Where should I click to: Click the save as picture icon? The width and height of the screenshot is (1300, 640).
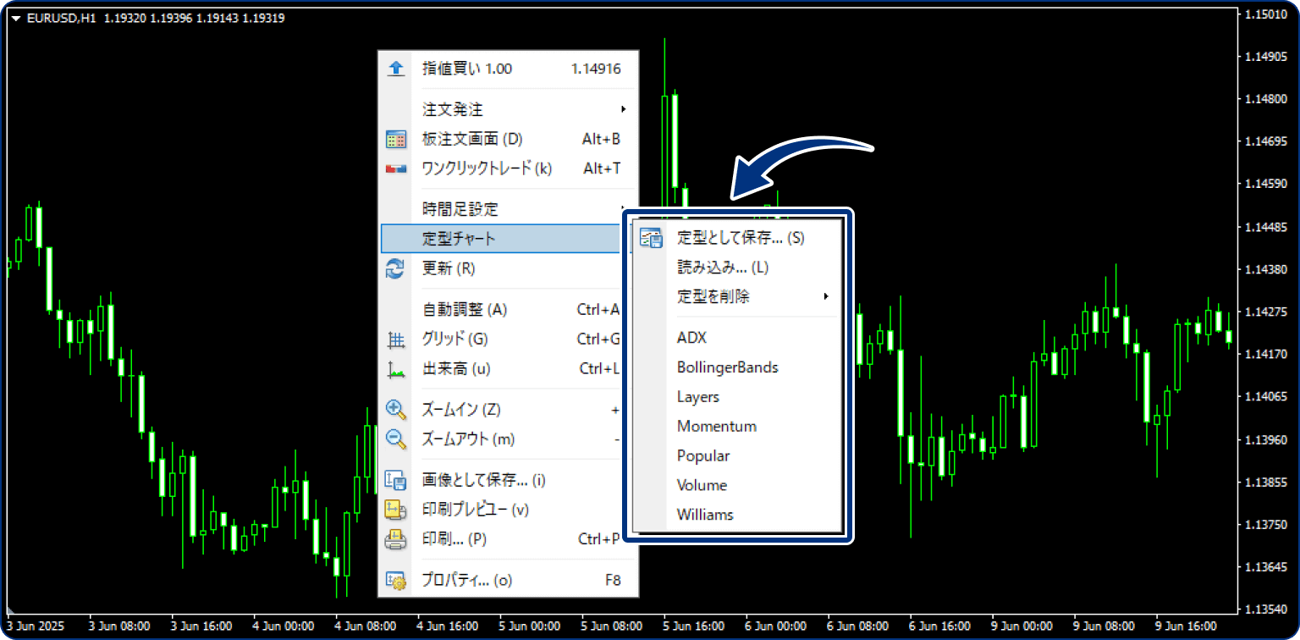click(x=396, y=479)
